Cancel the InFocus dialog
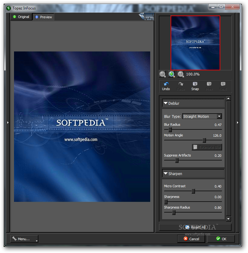The image size is (248, 253). 191,239
